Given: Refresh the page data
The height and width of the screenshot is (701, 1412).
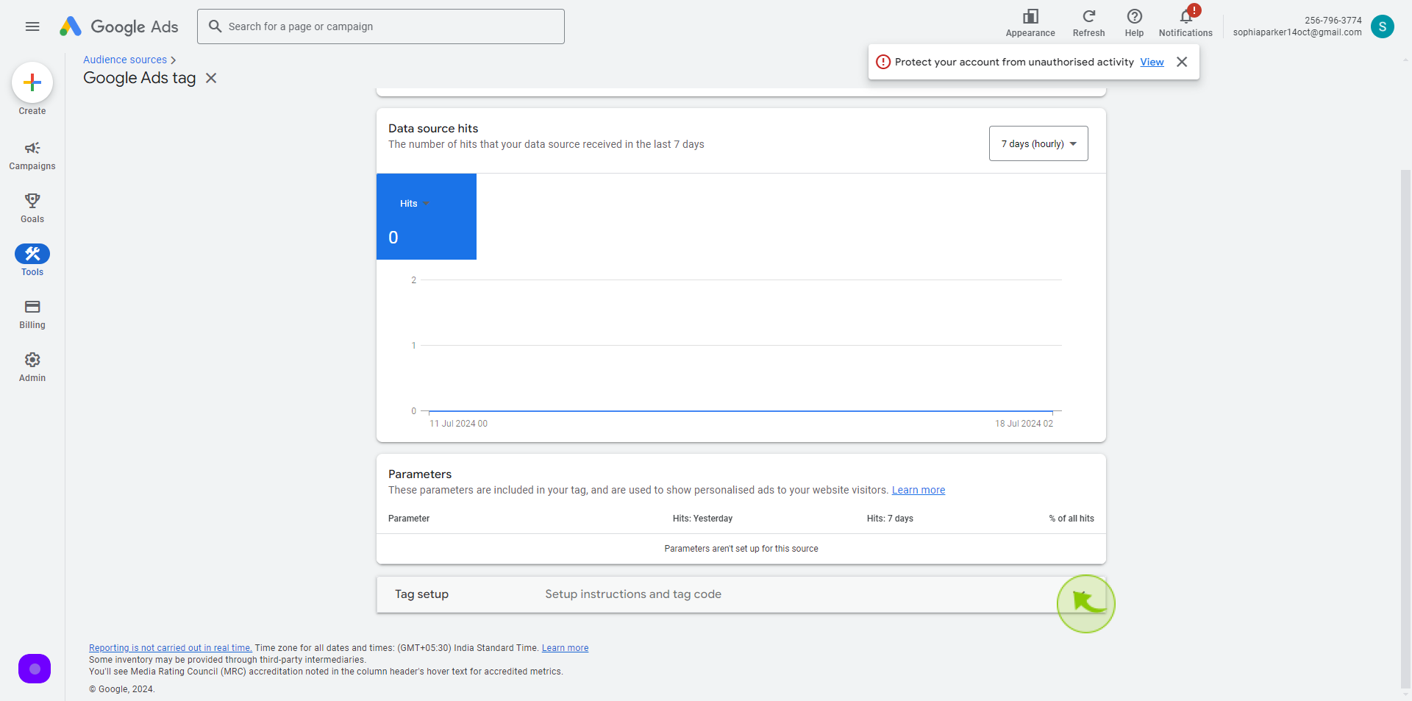Looking at the screenshot, I should (x=1088, y=24).
